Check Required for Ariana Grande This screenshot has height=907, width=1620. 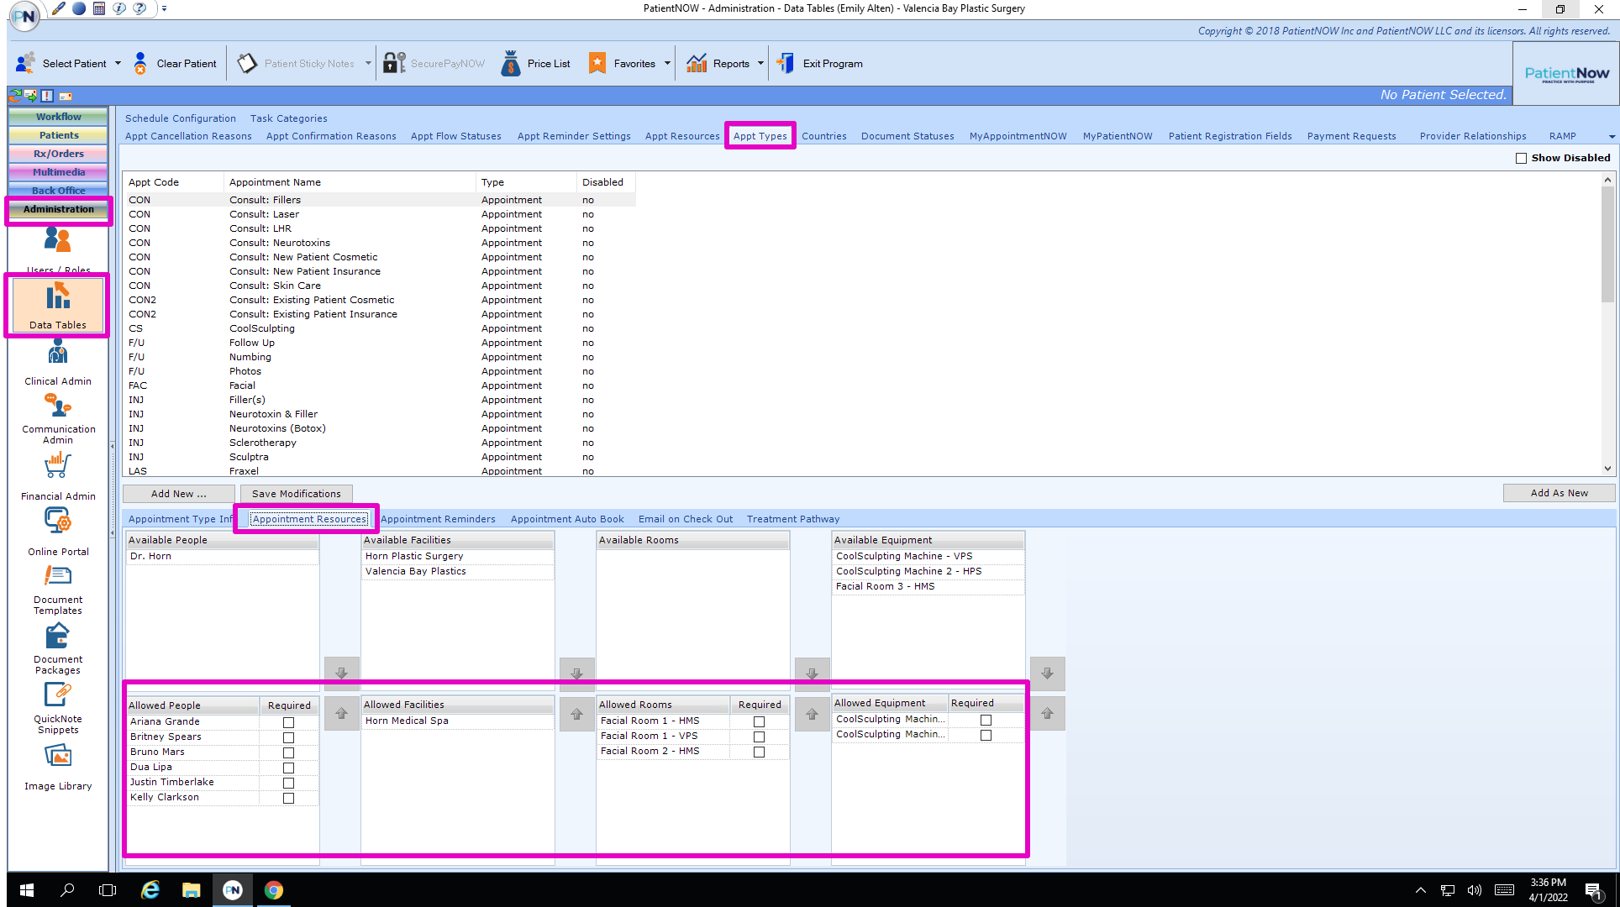[288, 721]
